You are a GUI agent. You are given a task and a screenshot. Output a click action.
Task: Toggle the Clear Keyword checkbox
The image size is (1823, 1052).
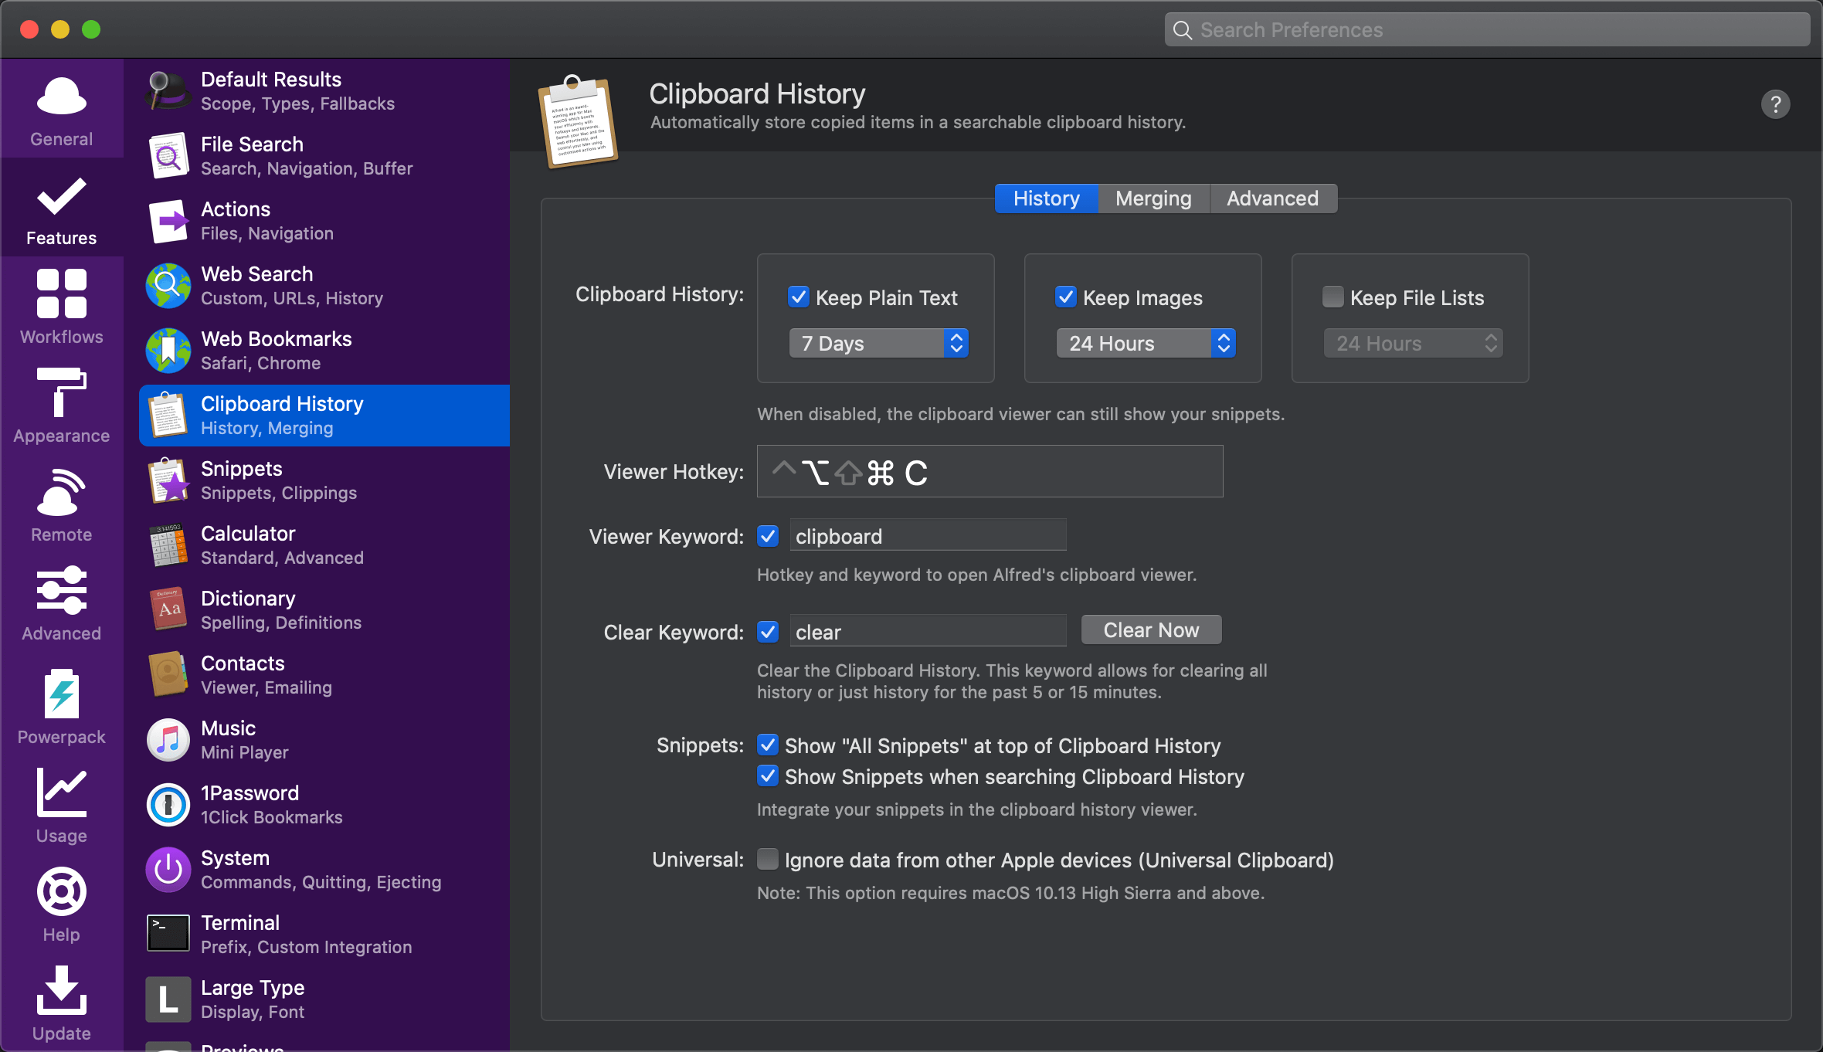768,632
